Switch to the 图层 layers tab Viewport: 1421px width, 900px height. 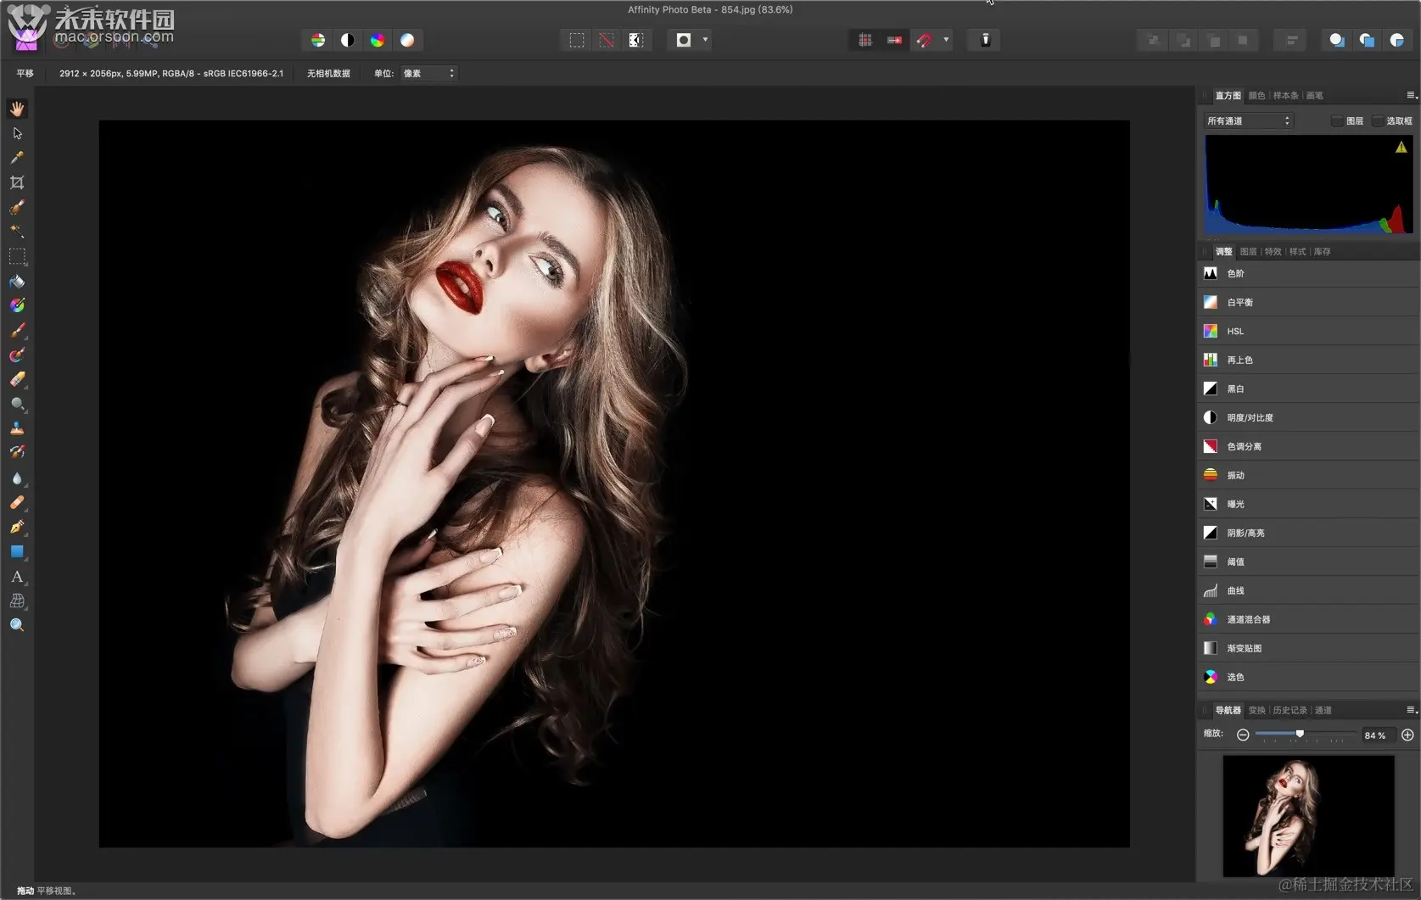[x=1248, y=252]
